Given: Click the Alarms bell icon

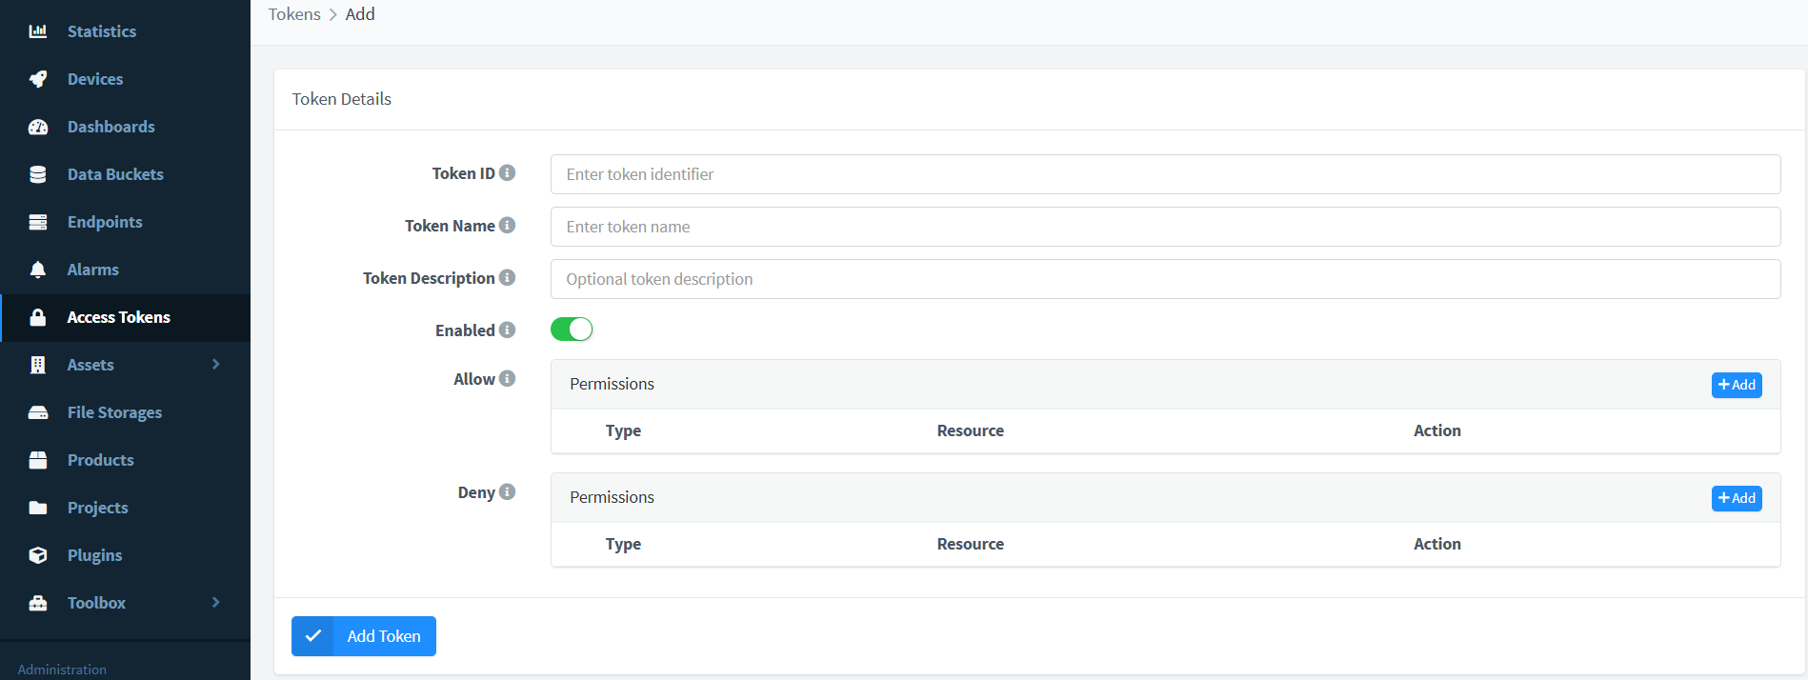Looking at the screenshot, I should (x=38, y=270).
